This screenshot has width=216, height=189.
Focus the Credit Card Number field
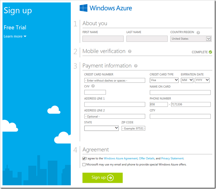(x=114, y=80)
